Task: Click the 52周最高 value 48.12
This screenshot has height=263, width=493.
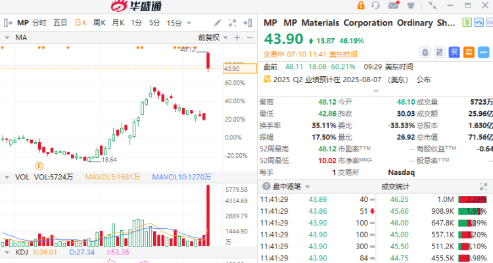Action: click(x=327, y=149)
